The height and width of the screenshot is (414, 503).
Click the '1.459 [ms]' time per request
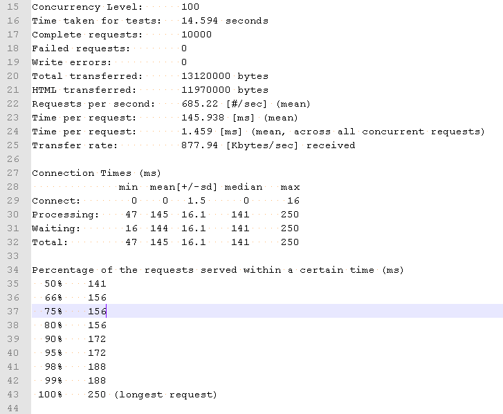pyautogui.click(x=212, y=132)
